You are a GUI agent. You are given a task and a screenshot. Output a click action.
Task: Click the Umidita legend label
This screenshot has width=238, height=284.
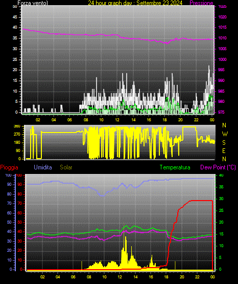[43, 167]
